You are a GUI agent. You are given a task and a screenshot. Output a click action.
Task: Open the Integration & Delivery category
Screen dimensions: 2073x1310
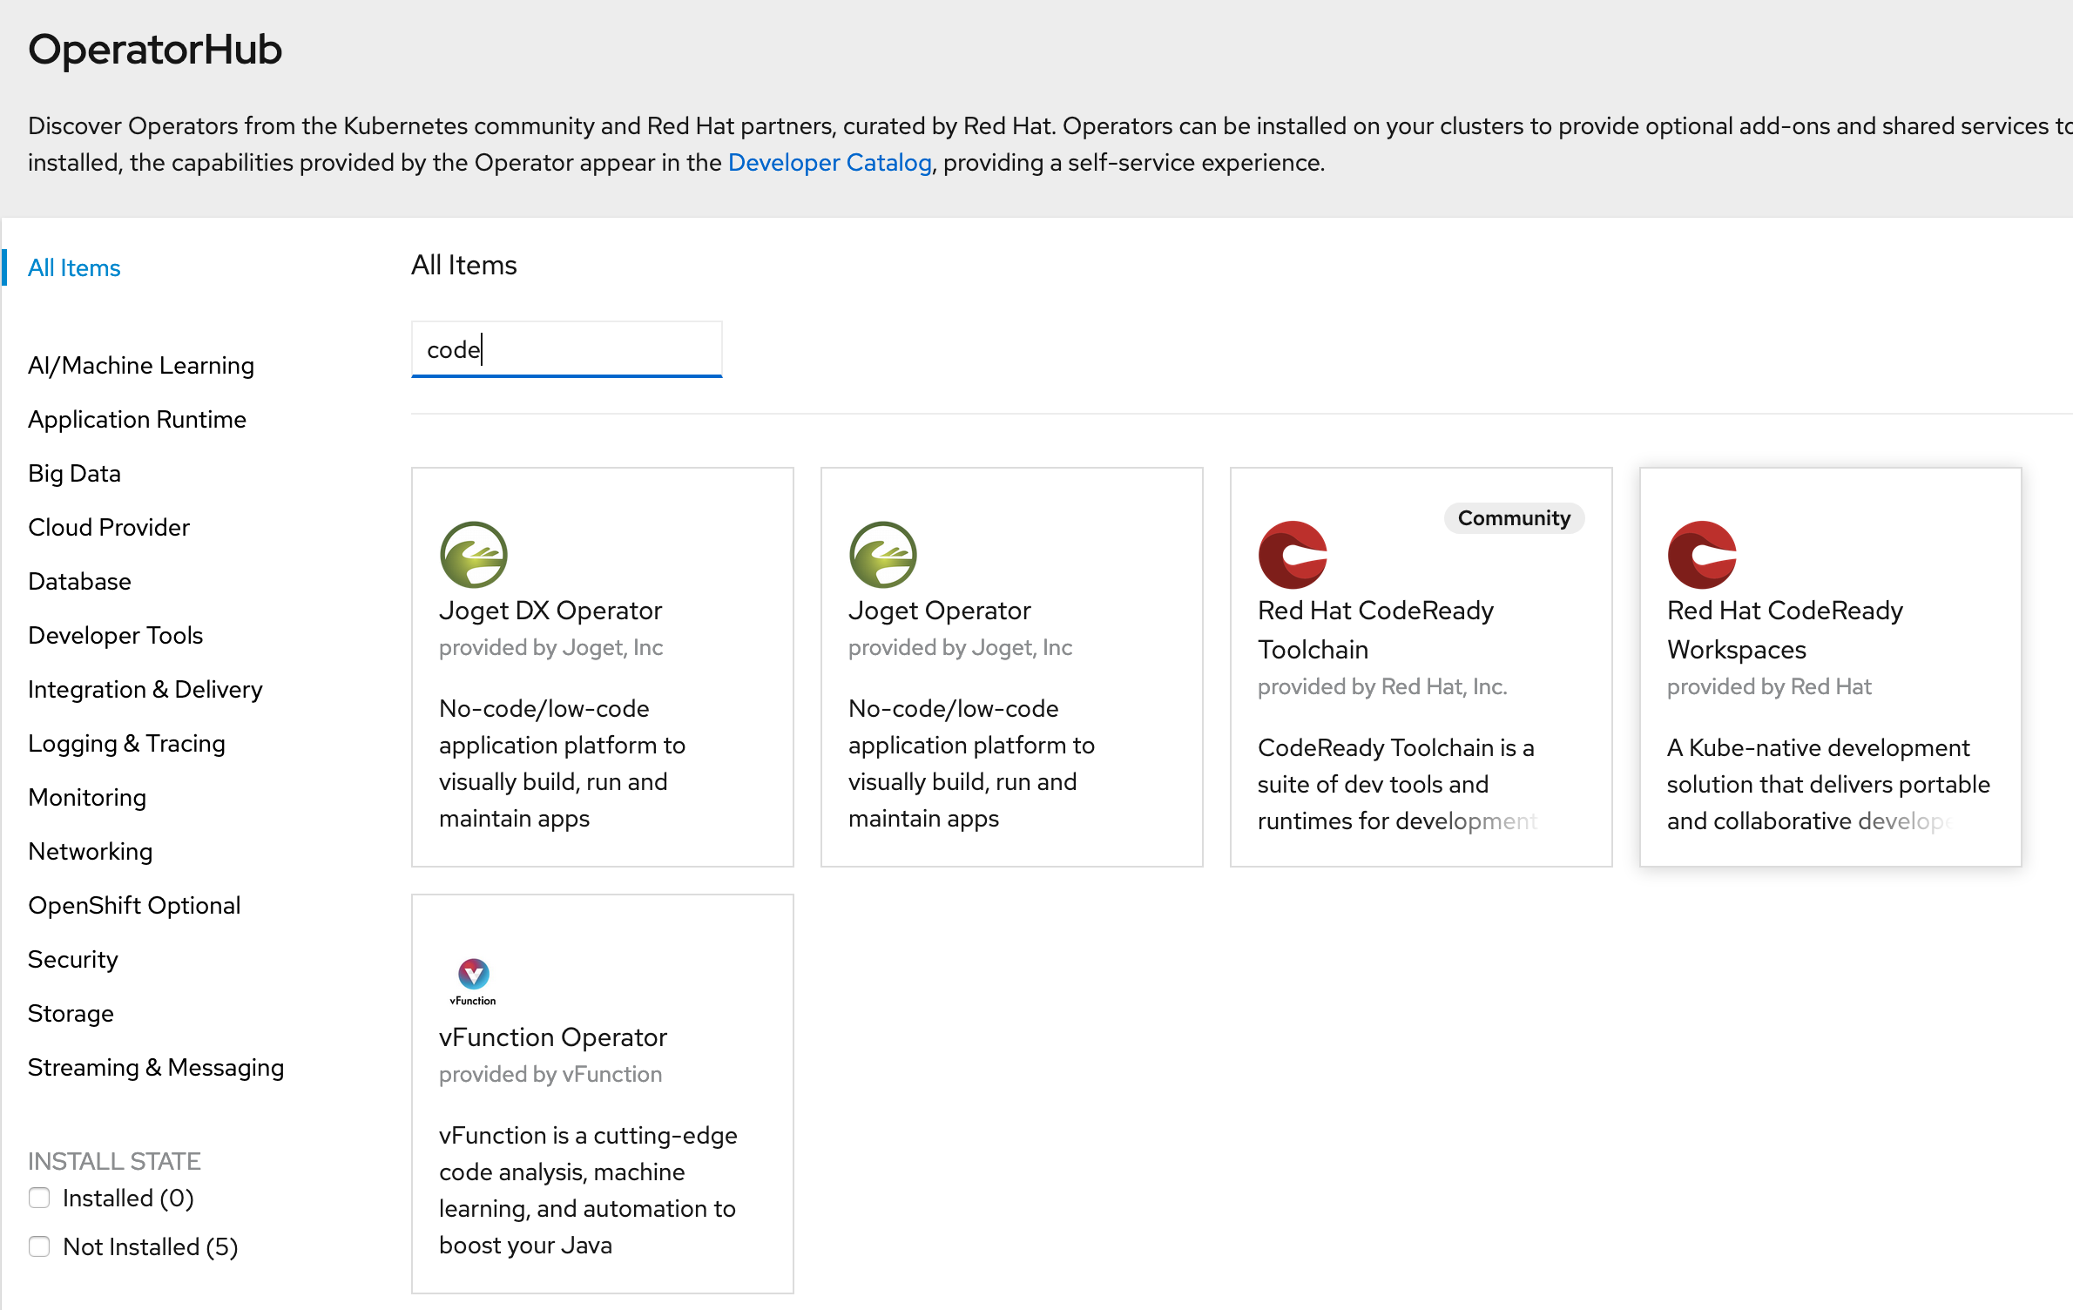[x=148, y=690]
